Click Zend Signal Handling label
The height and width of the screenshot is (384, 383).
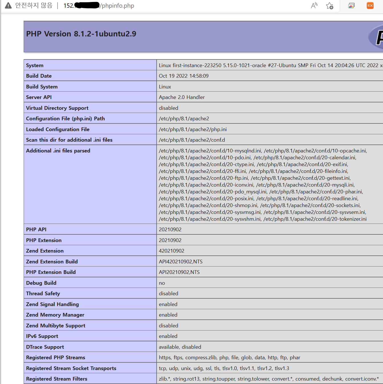52,304
